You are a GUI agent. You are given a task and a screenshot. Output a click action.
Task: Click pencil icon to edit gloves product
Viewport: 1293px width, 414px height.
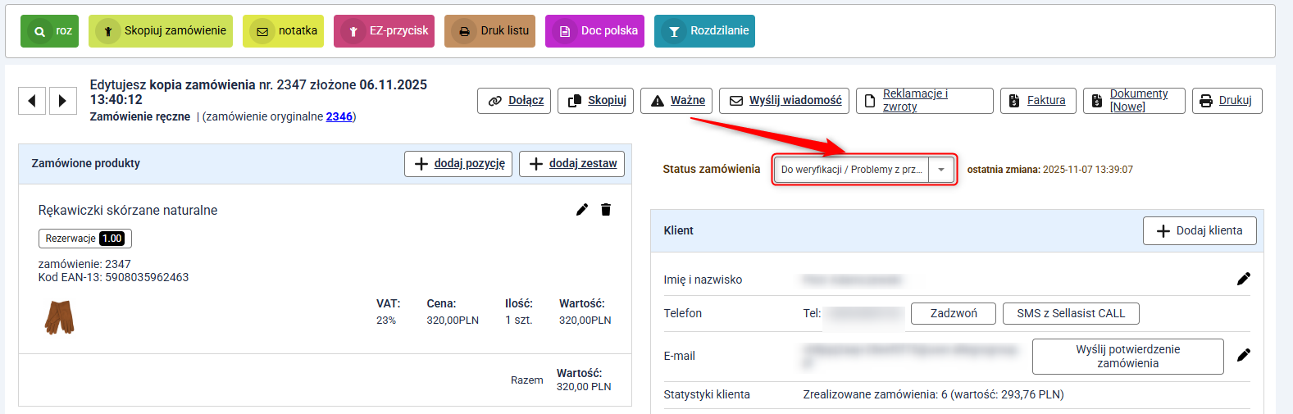point(582,210)
